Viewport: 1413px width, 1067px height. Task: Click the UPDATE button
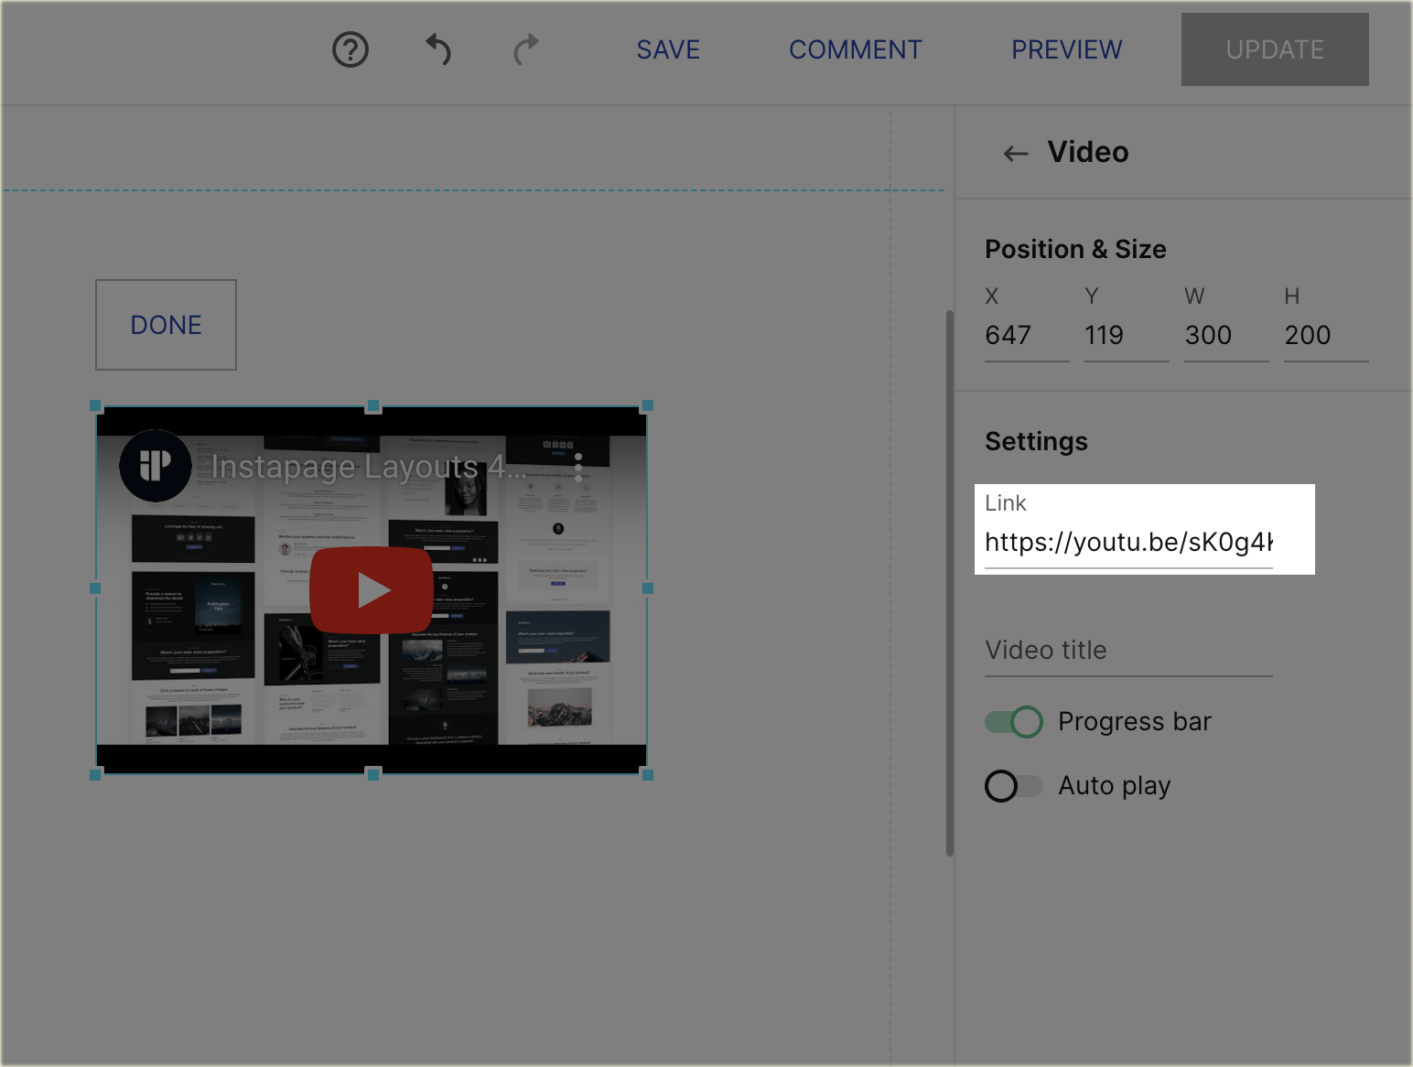click(1275, 49)
